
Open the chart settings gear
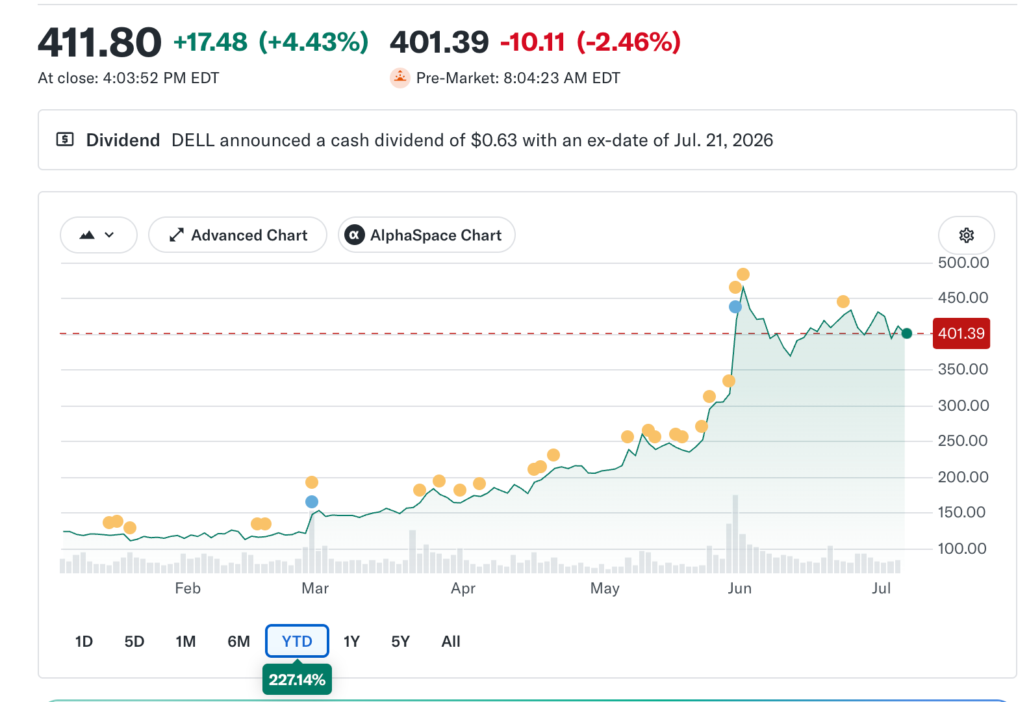(966, 235)
